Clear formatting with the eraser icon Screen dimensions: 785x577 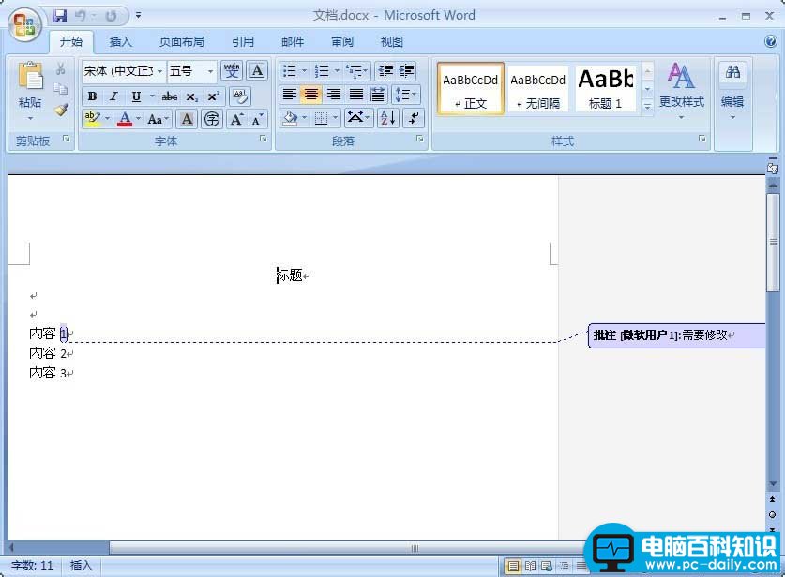pyautogui.click(x=240, y=96)
